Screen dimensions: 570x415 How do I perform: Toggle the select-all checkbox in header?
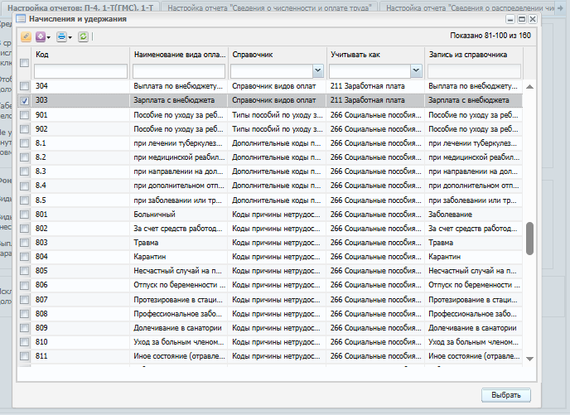tap(24, 63)
